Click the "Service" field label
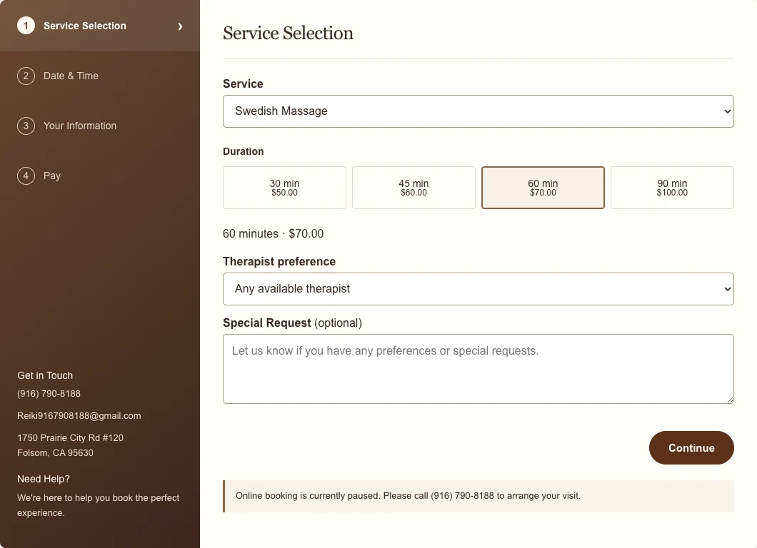The image size is (757, 548). pos(243,84)
